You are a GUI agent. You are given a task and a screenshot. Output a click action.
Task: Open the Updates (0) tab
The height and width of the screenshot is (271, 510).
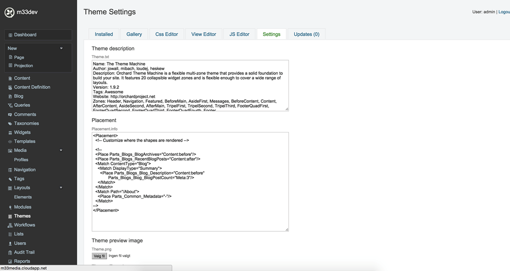click(x=306, y=34)
